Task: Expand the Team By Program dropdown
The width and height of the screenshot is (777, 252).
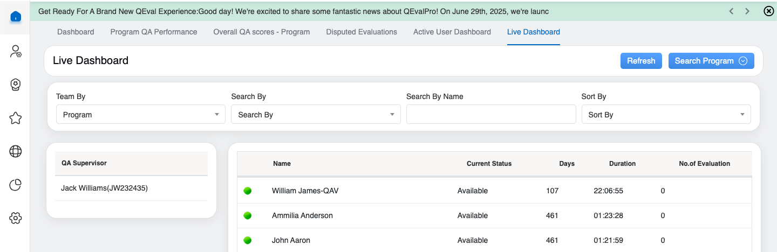Action: (x=141, y=115)
